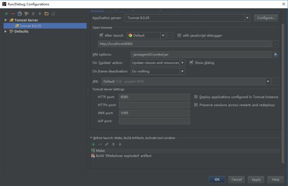Move configuration up in the list
This screenshot has height=186, width=288.
pyautogui.click(x=33, y=14)
